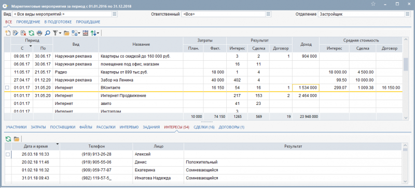Screen dimensions: 415x188
Task: Refresh the interests list in lower panel
Action: pos(8,139)
